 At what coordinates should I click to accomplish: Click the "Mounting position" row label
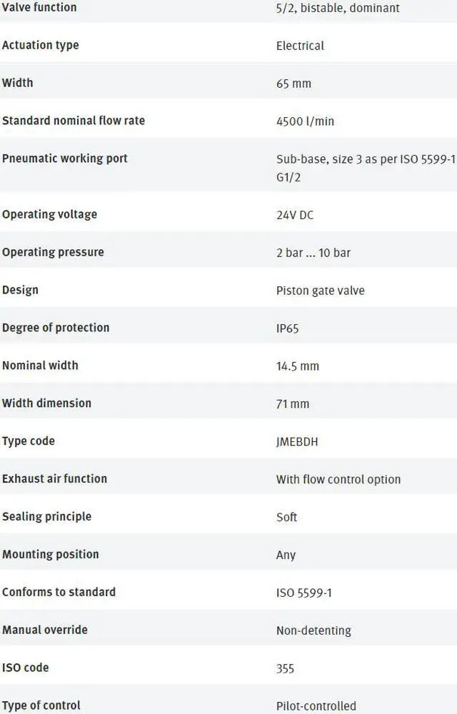point(51,554)
